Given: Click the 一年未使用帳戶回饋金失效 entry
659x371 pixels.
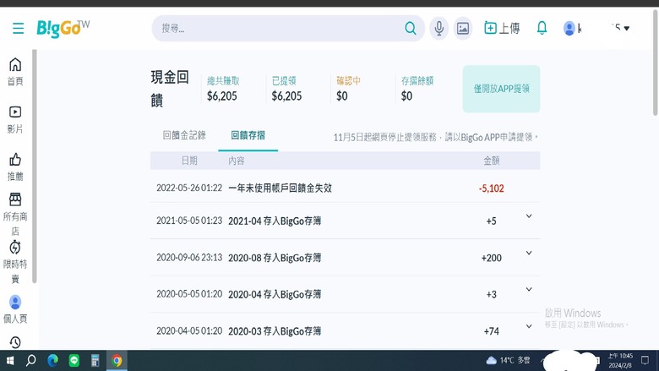Looking at the screenshot, I should (x=280, y=188).
